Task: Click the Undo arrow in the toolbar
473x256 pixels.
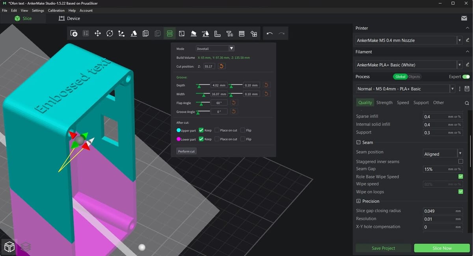Action: click(270, 33)
